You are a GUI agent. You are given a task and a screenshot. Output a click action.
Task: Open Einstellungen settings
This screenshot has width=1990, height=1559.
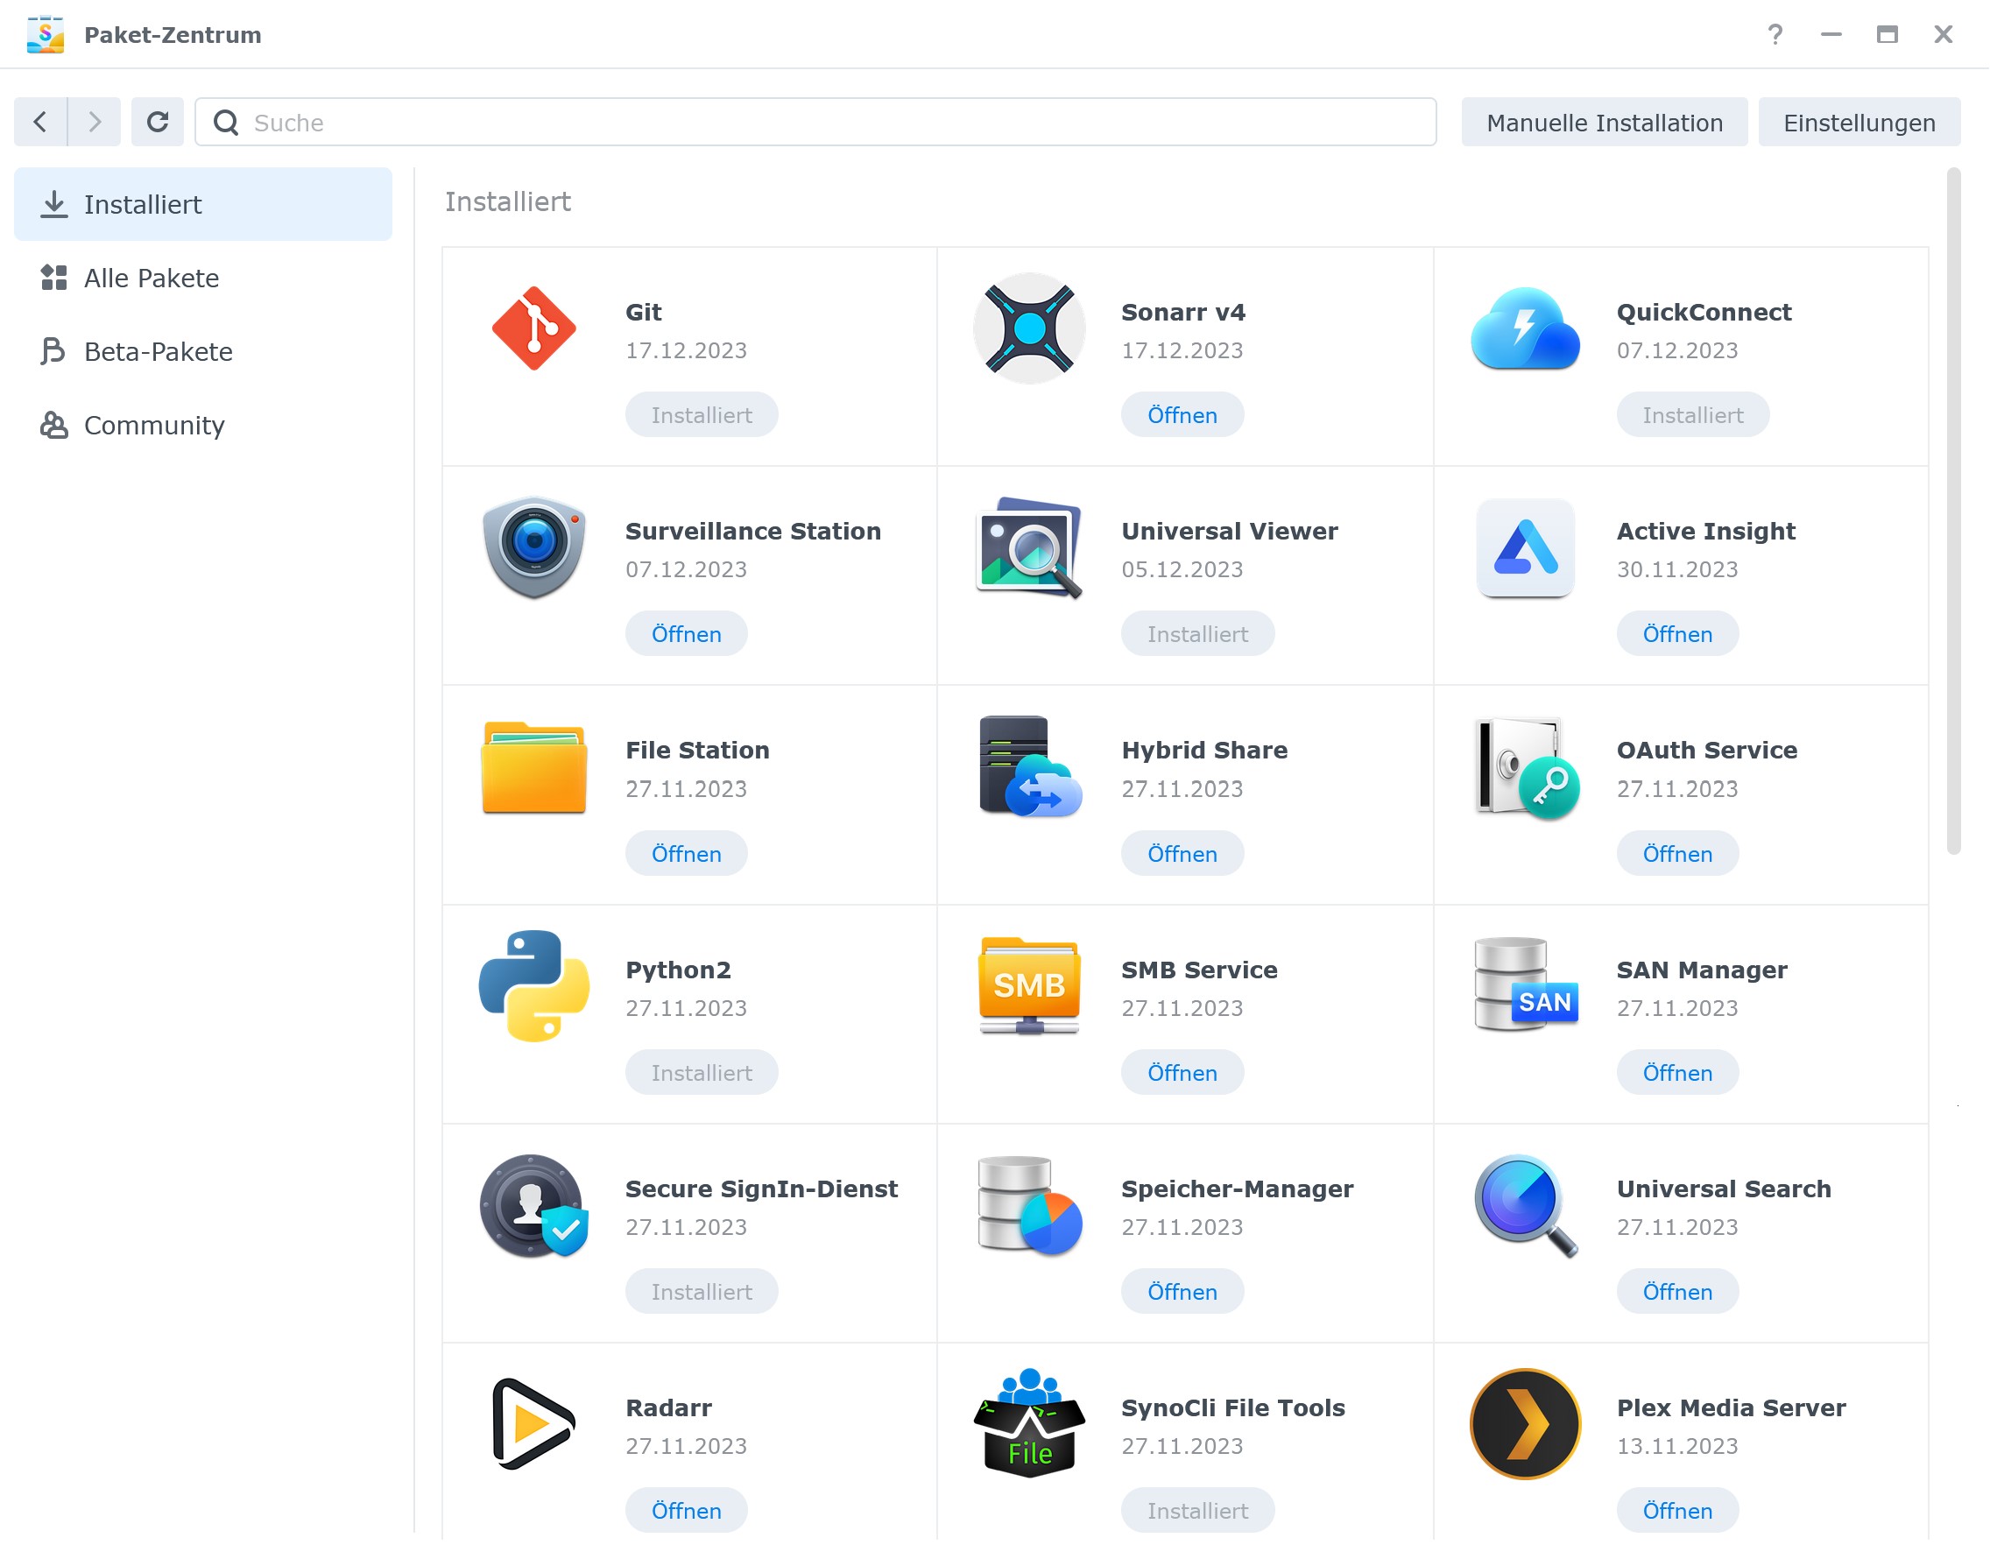pyautogui.click(x=1859, y=123)
